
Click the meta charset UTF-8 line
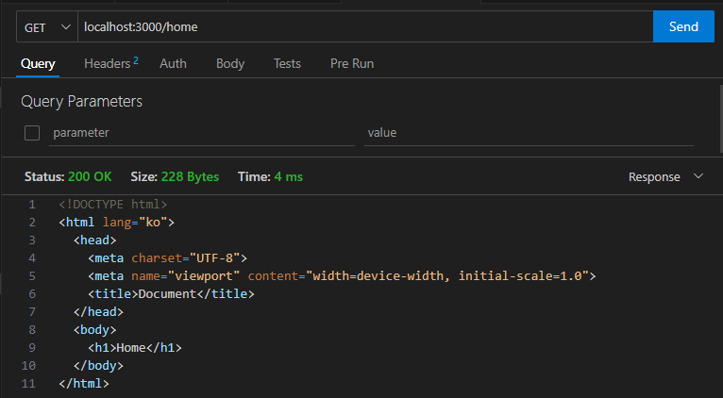point(168,258)
